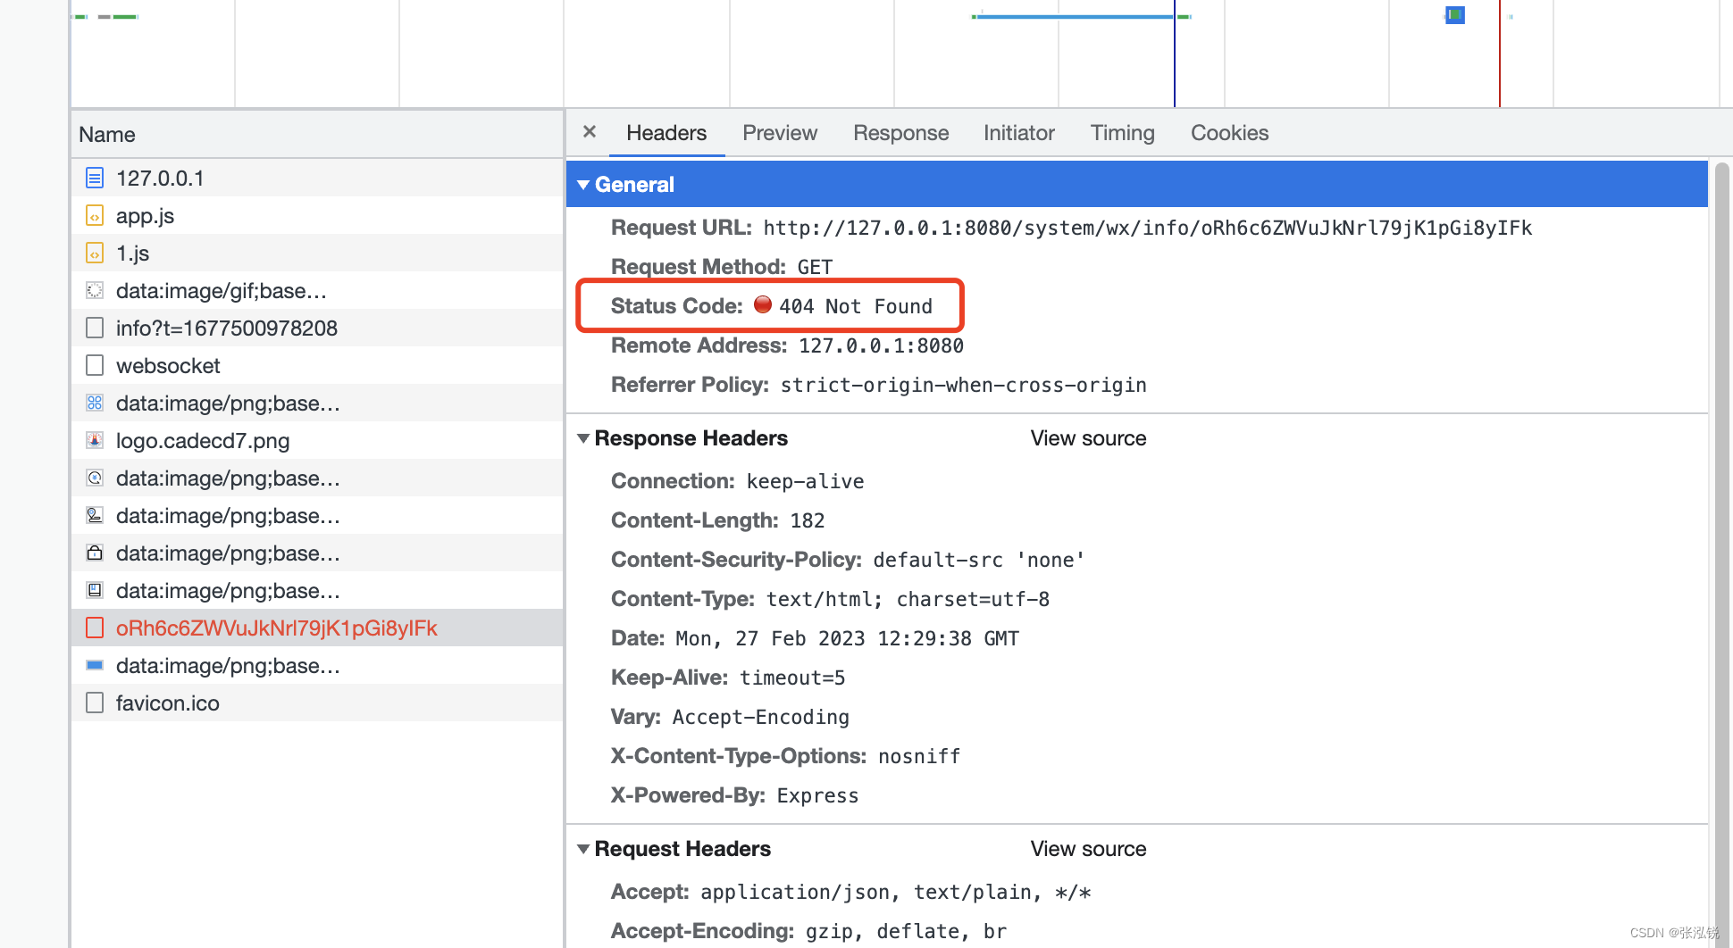Click the script icon for app.js
This screenshot has width=1733, height=948.
95,215
